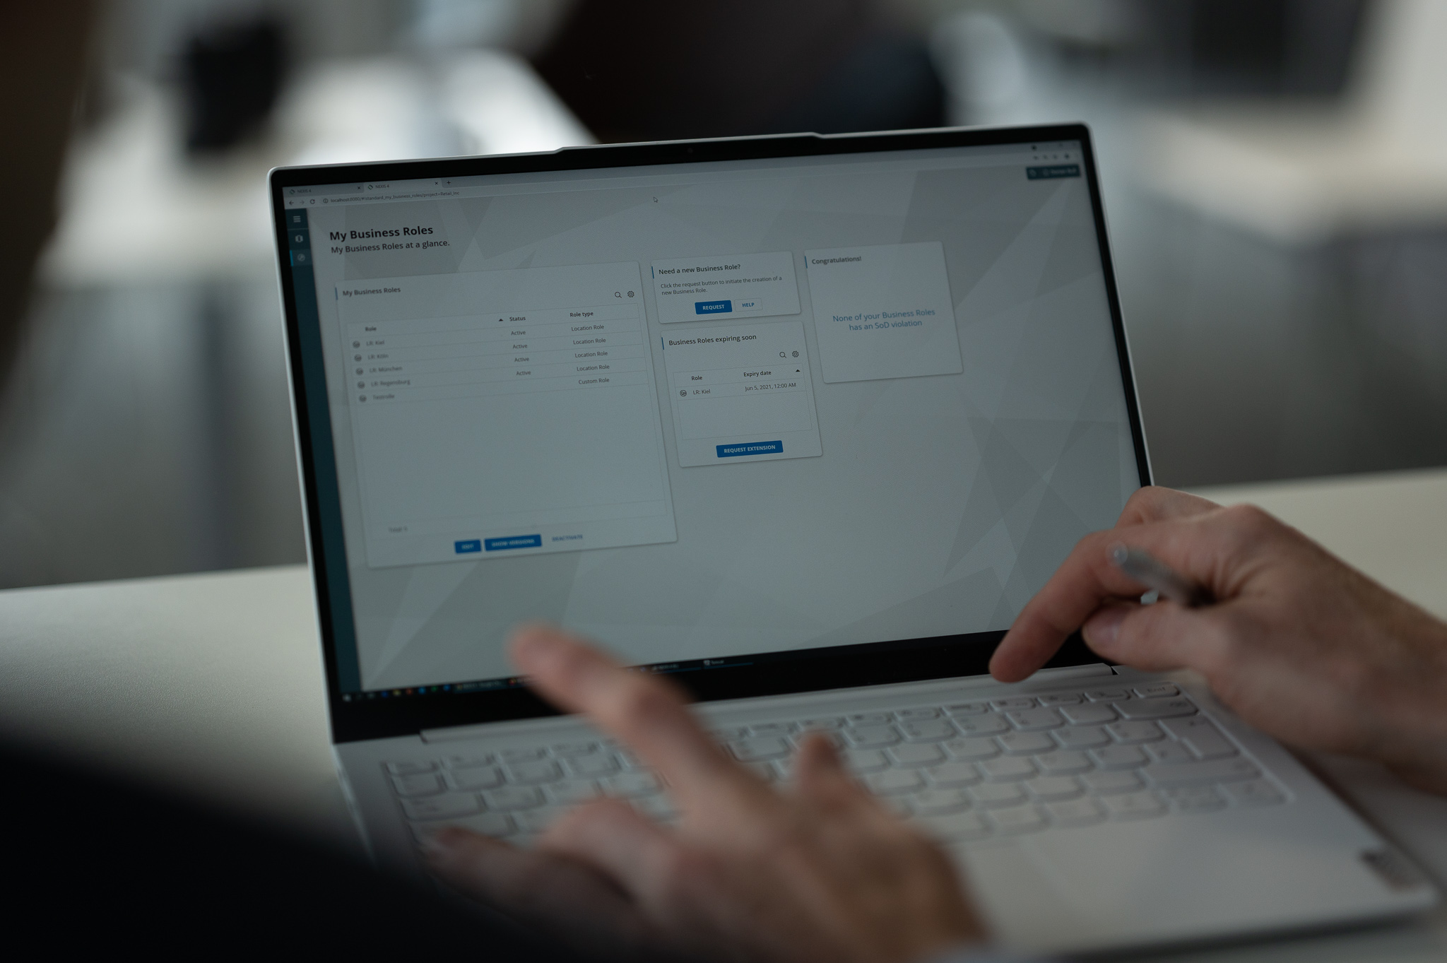Click the REQUEST button for new Business Role
The width and height of the screenshot is (1447, 963).
pyautogui.click(x=714, y=307)
